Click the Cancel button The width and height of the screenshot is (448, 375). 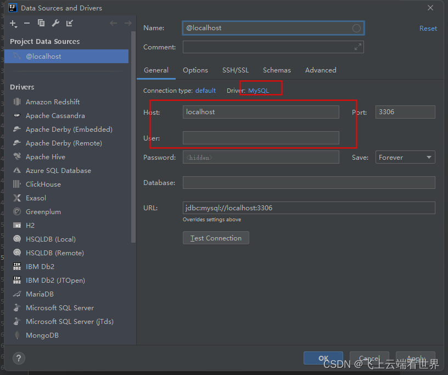pyautogui.click(x=369, y=358)
